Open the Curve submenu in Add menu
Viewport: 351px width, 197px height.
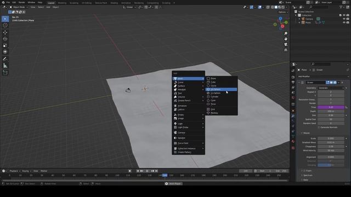coord(188,83)
